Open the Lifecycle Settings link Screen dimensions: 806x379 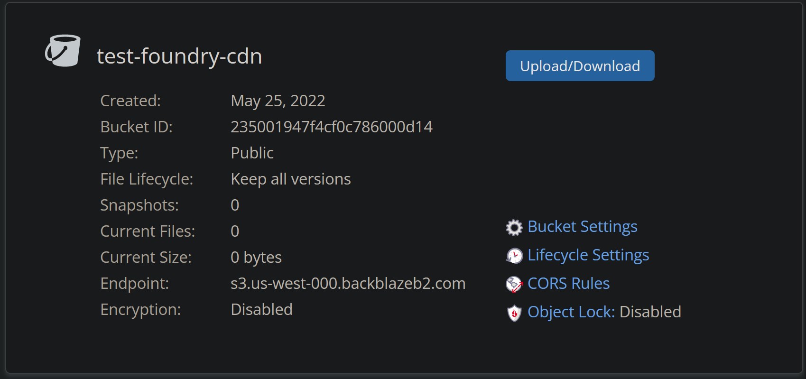[588, 255]
